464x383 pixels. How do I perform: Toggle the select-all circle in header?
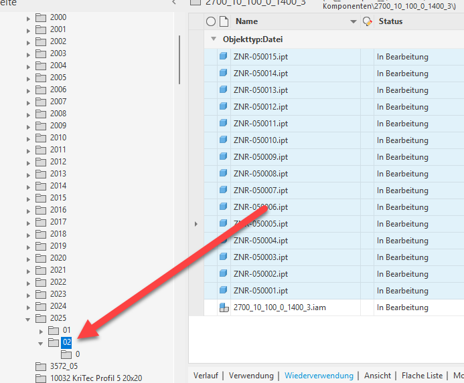tap(212, 22)
